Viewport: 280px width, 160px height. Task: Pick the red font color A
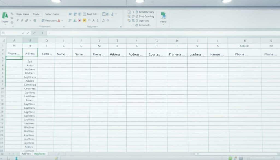click(59, 21)
